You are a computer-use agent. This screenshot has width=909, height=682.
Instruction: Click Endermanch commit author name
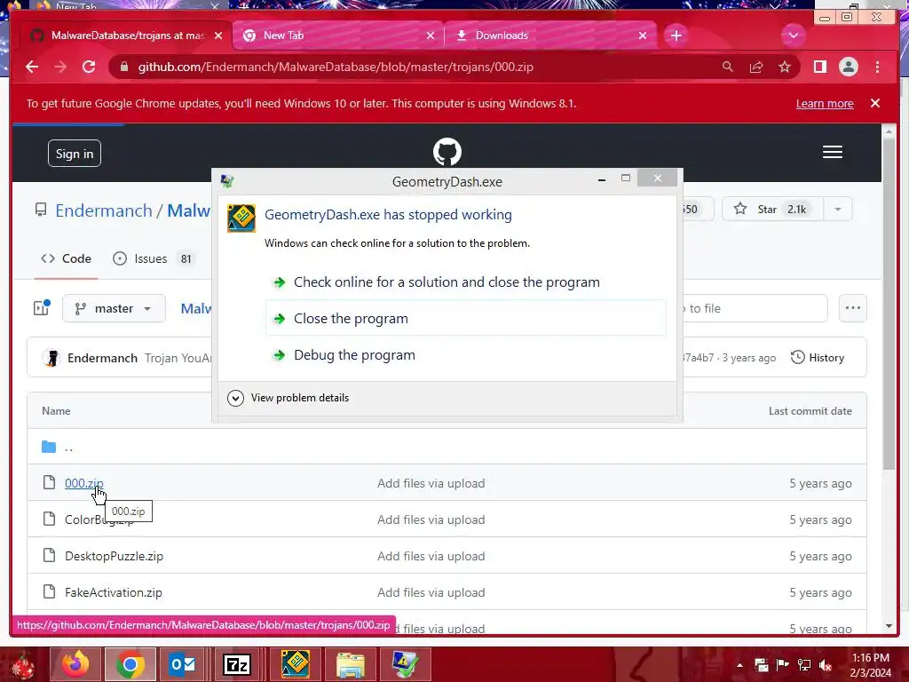[102, 358]
